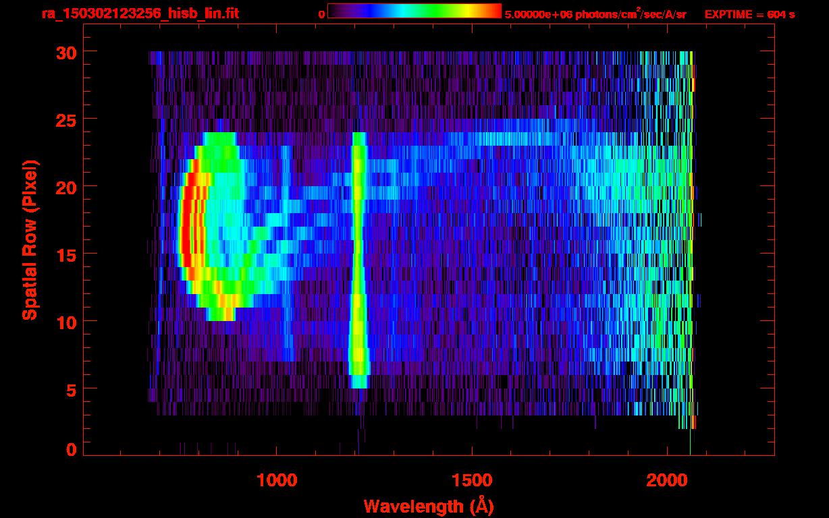The width and height of the screenshot is (829, 518).
Task: Click the 5.00000e+06 photons/cm²/sec/A/sr label
Action: pyautogui.click(x=595, y=14)
